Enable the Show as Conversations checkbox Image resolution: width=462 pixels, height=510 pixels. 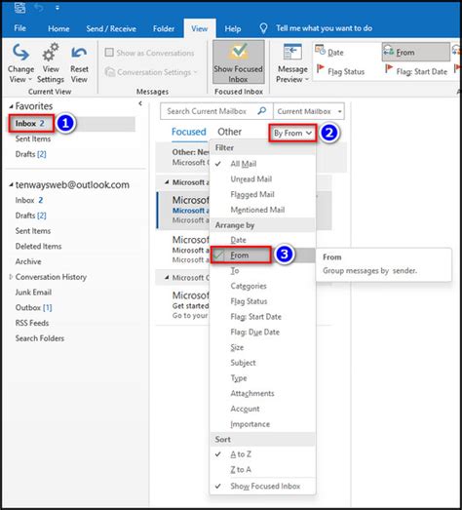pos(109,53)
